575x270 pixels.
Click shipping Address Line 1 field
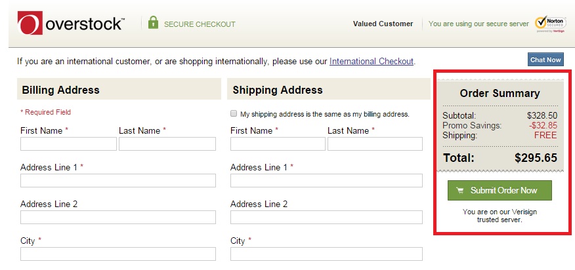click(326, 181)
